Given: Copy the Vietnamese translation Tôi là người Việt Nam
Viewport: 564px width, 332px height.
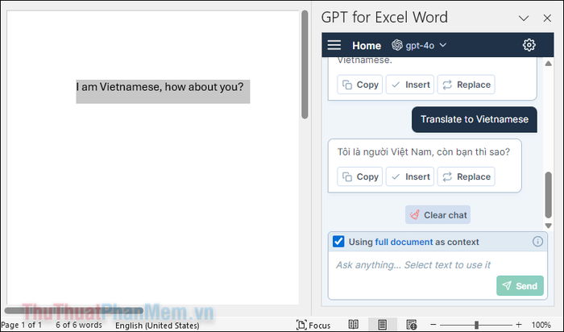Looking at the screenshot, I should click(x=359, y=176).
